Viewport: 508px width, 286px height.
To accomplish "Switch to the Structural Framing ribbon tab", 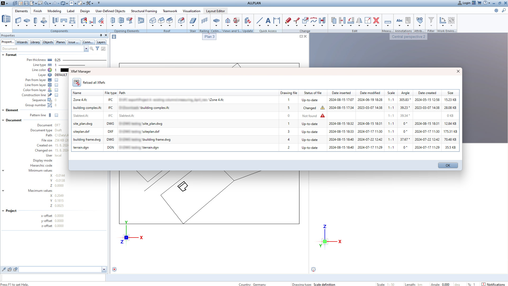I will click(x=144, y=11).
